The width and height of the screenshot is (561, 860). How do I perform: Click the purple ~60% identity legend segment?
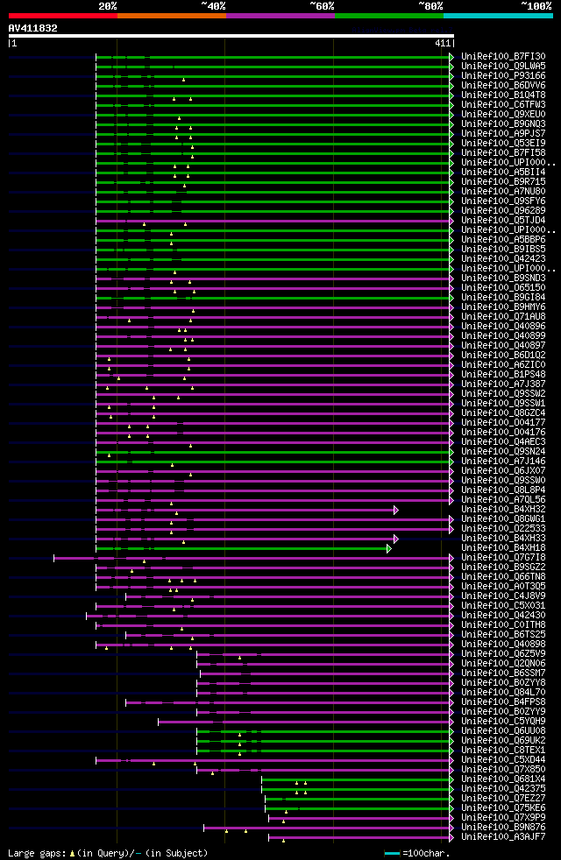(x=280, y=16)
